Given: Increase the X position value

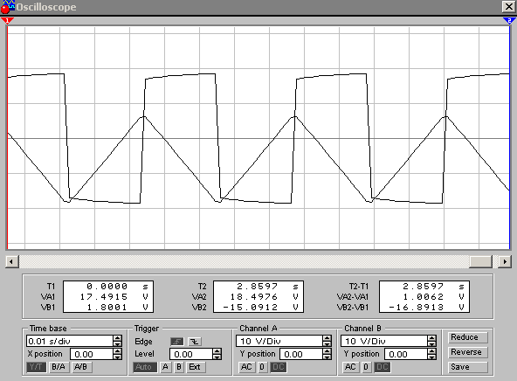Looking at the screenshot, I should 118,351.
